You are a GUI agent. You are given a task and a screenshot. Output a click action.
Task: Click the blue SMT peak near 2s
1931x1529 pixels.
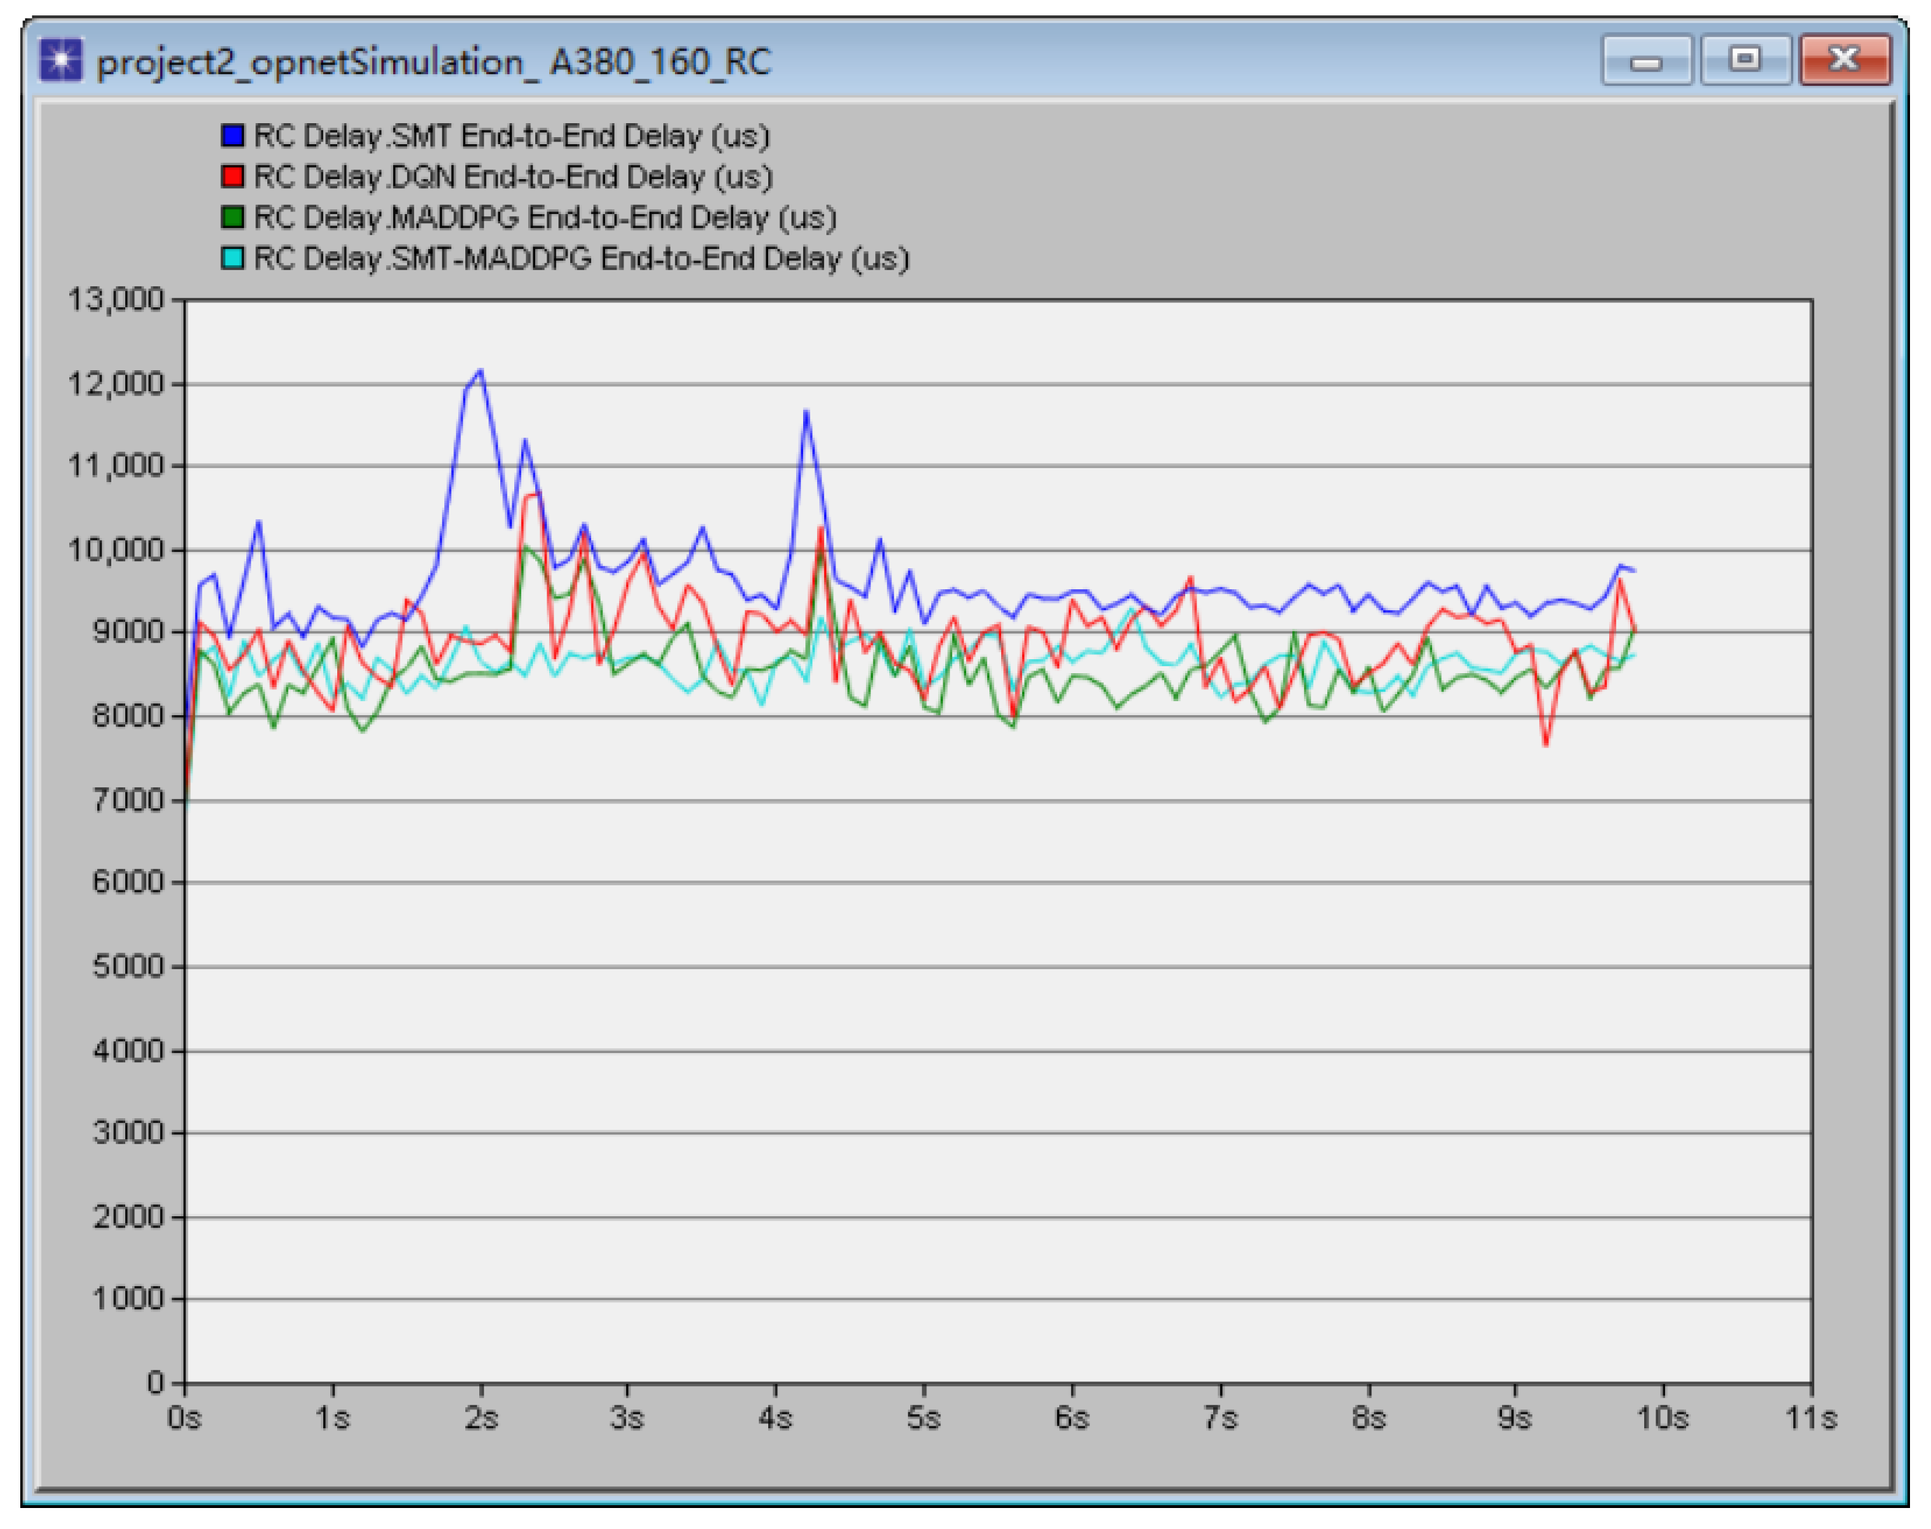coord(481,371)
